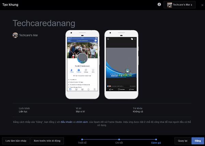Screen dimensions: 205x146
Task: Click the back arrow in left phone preview
Action: pyautogui.click(x=69, y=40)
